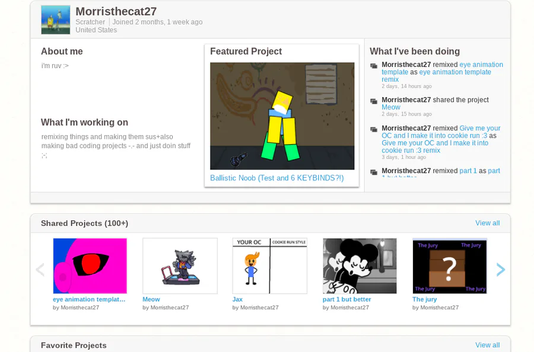Advance shared projects with right carousel arrow
Image resolution: width=534 pixels, height=352 pixels.
pos(500,270)
